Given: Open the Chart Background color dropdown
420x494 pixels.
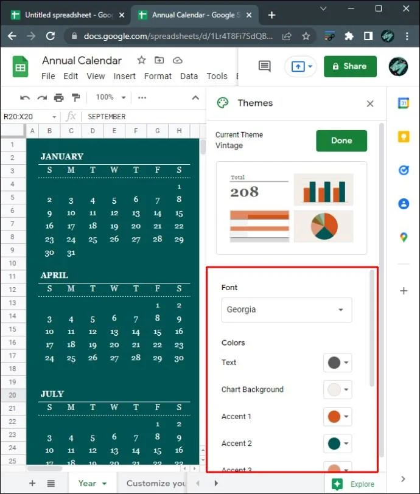Looking at the screenshot, I should click(346, 390).
